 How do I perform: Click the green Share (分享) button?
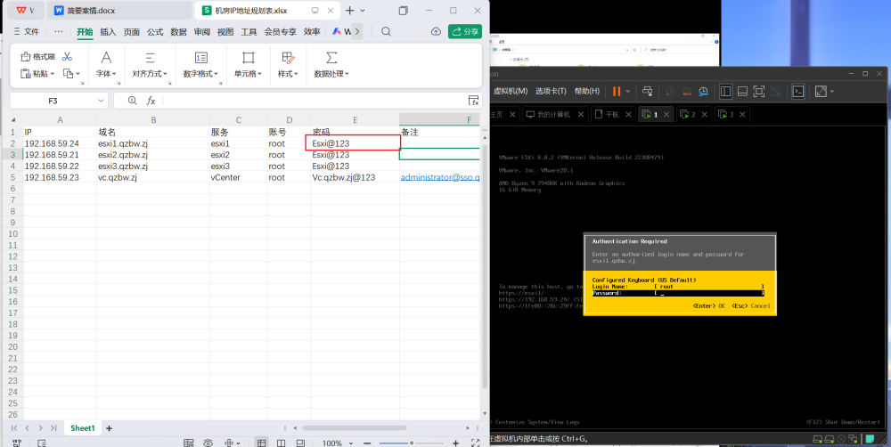(464, 31)
